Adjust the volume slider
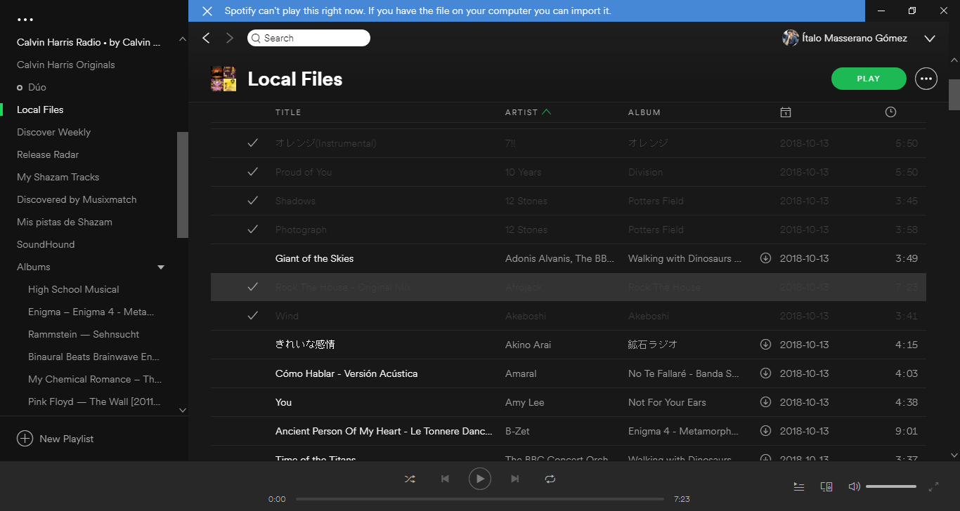 (x=891, y=486)
